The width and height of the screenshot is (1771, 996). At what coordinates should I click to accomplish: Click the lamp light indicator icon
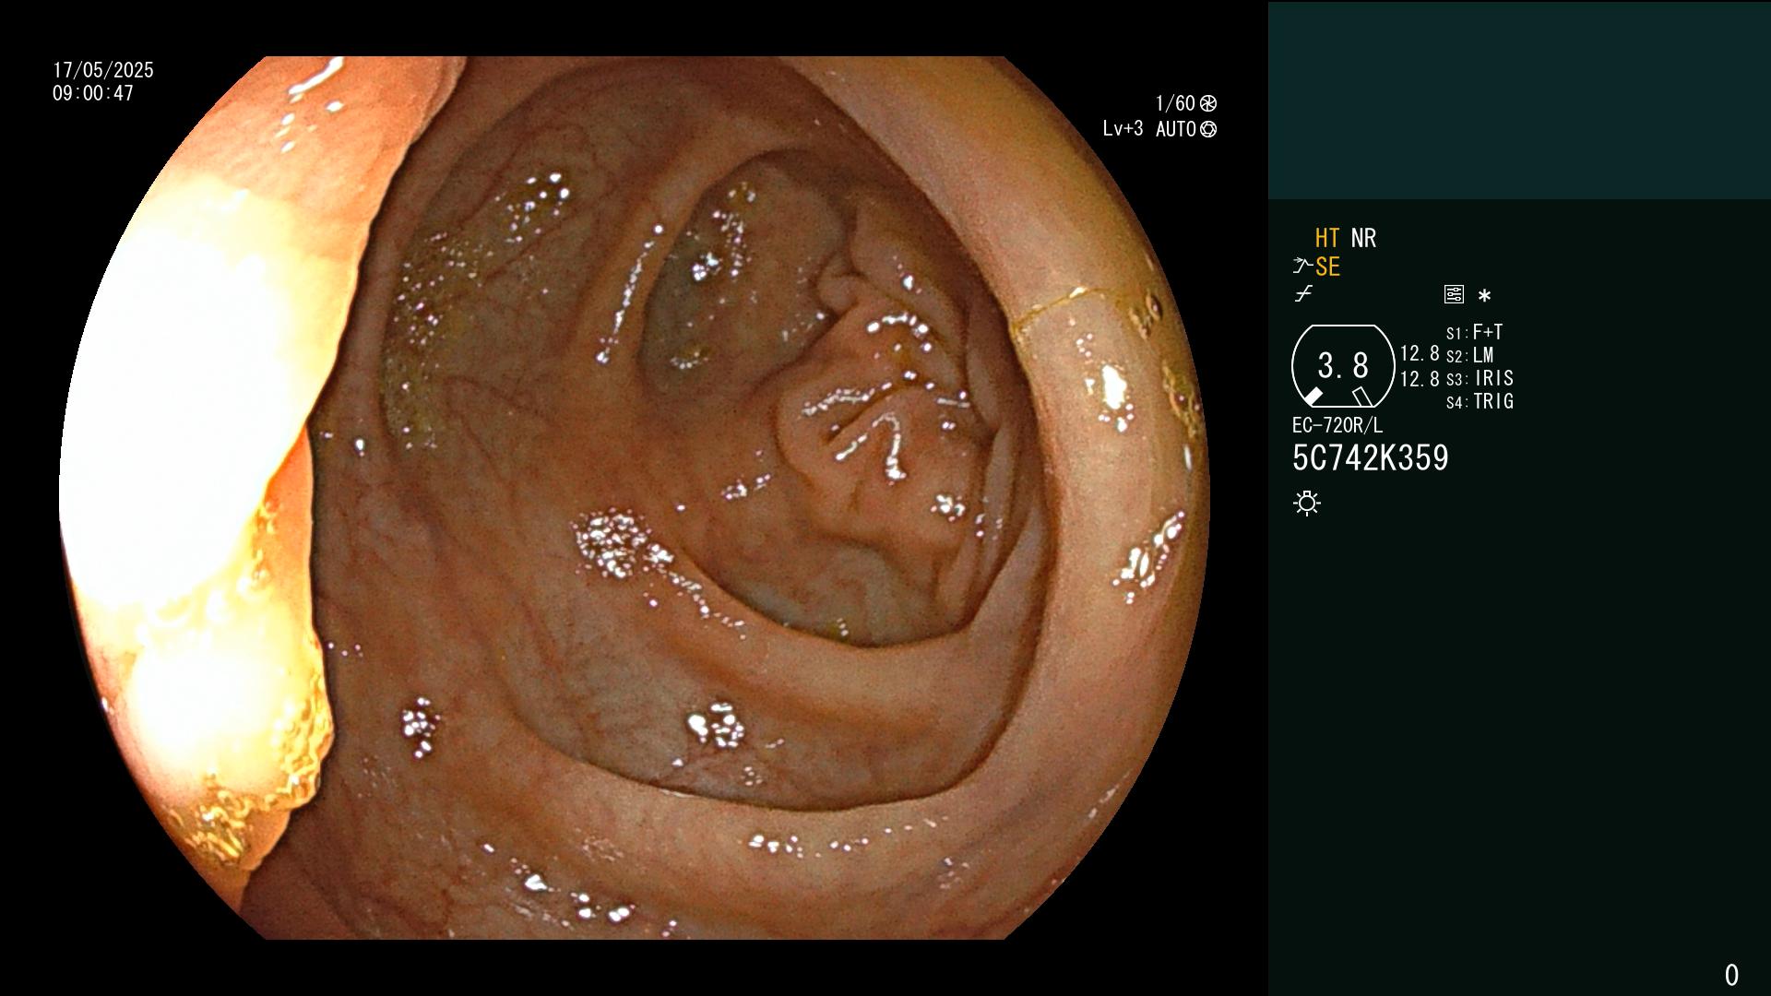[x=1307, y=503]
